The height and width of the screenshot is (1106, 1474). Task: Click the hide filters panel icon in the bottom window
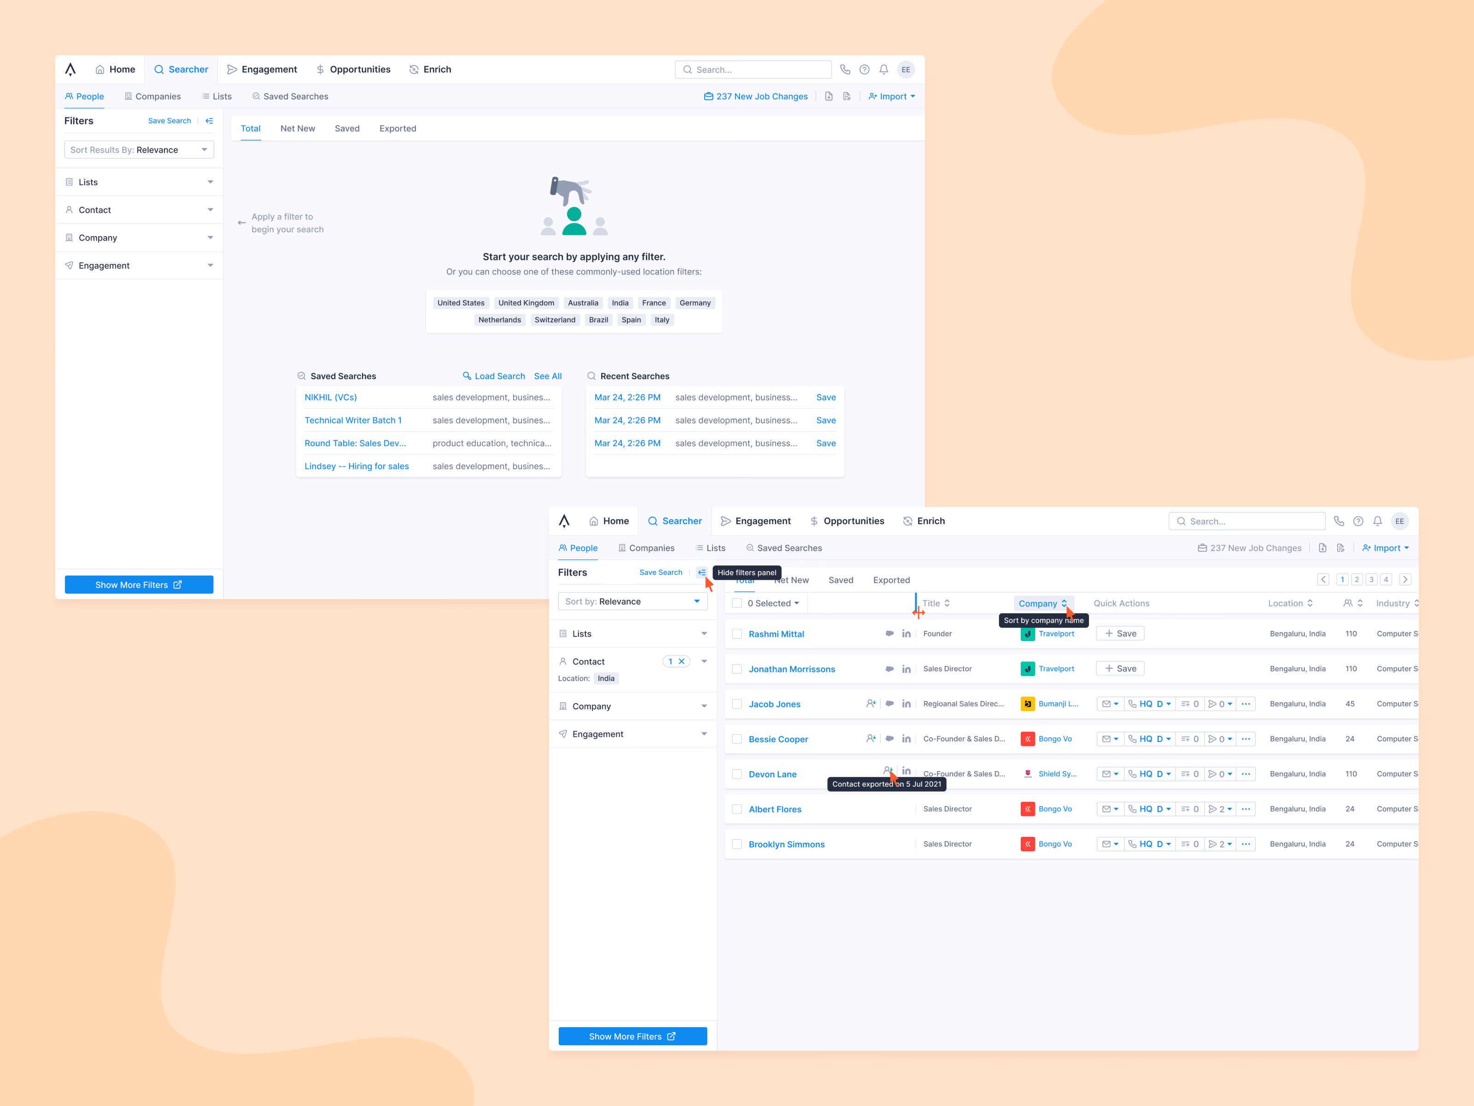702,572
